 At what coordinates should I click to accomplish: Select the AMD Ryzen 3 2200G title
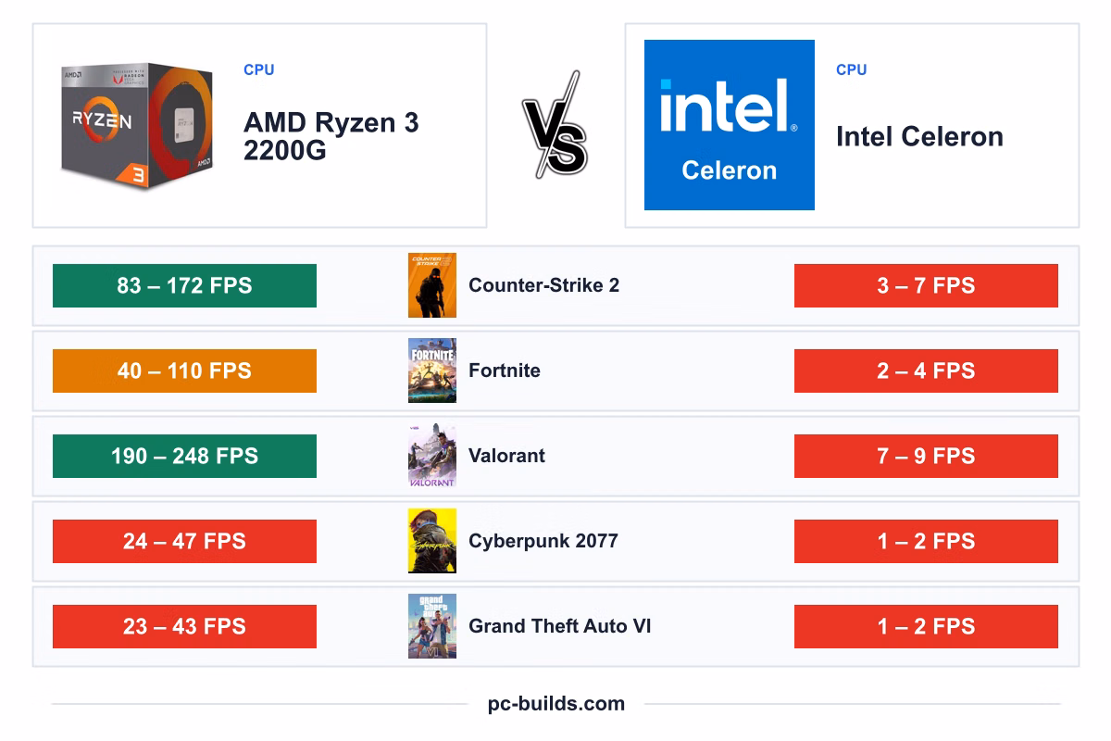(x=331, y=136)
